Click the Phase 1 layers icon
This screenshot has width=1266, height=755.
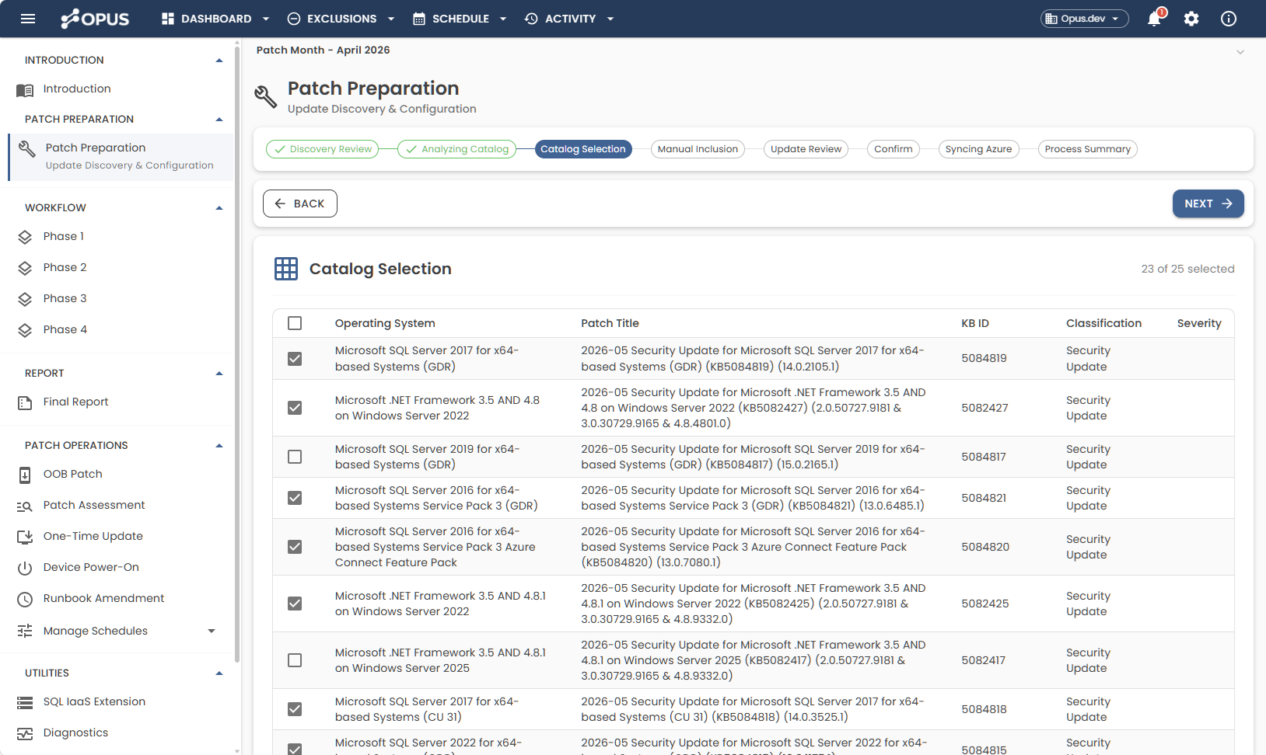(25, 237)
